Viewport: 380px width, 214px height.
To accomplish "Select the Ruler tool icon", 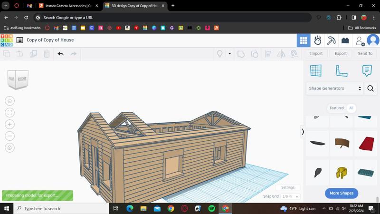I will pos(342,70).
